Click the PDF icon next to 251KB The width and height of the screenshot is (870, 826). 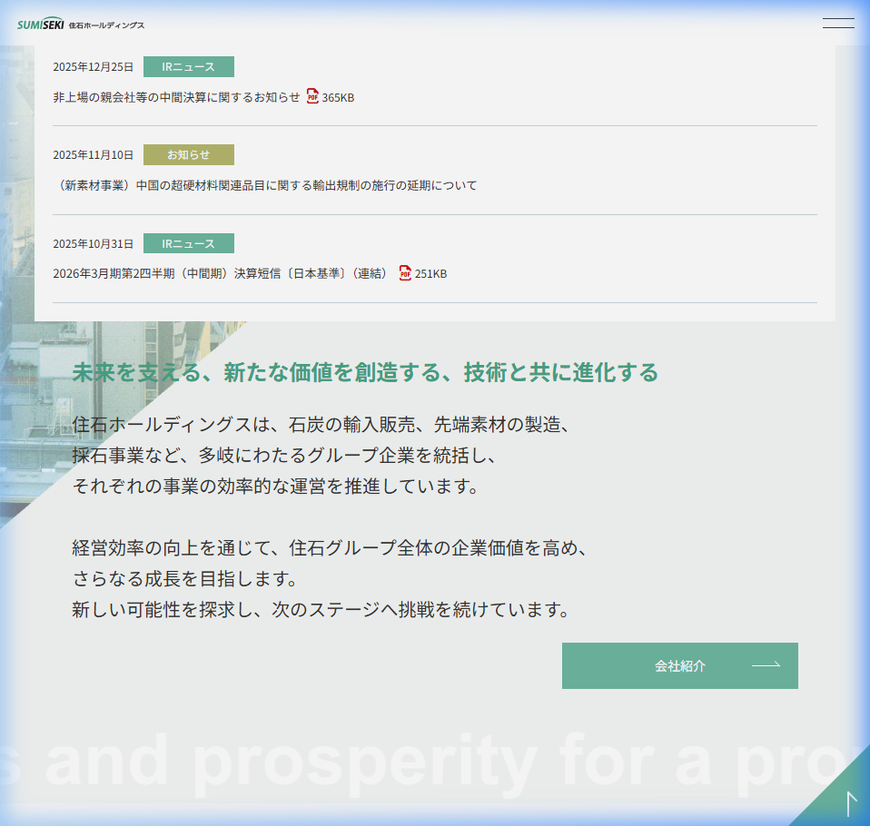[x=403, y=273]
